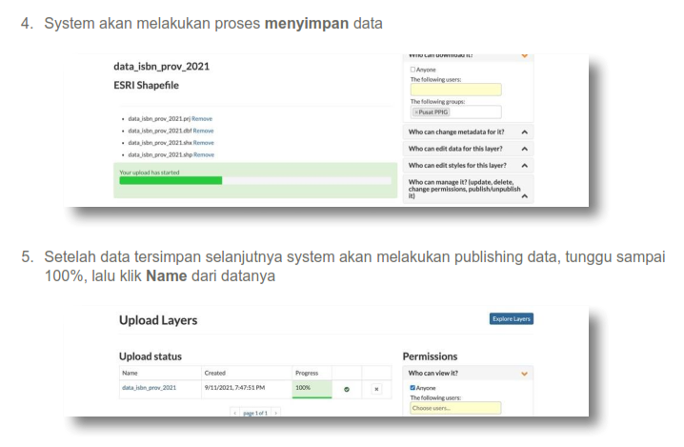Uncheck Anyone under Who can view it
The height and width of the screenshot is (447, 684).
(x=412, y=388)
